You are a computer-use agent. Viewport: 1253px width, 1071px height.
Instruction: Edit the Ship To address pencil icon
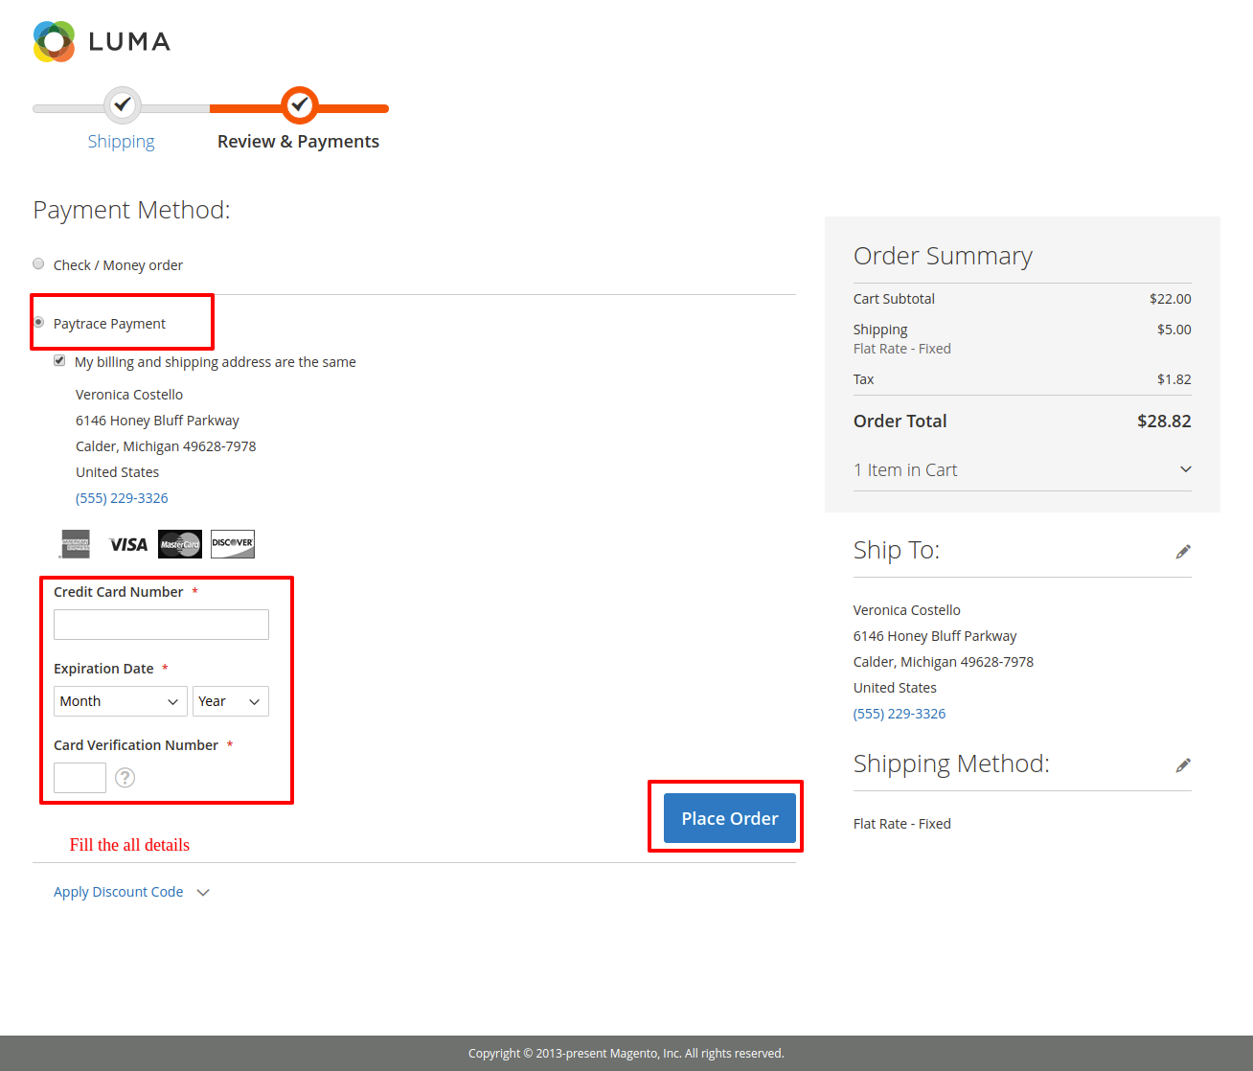click(1183, 552)
